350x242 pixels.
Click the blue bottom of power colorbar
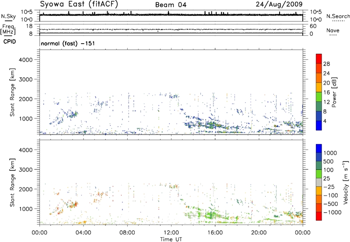click(319, 125)
